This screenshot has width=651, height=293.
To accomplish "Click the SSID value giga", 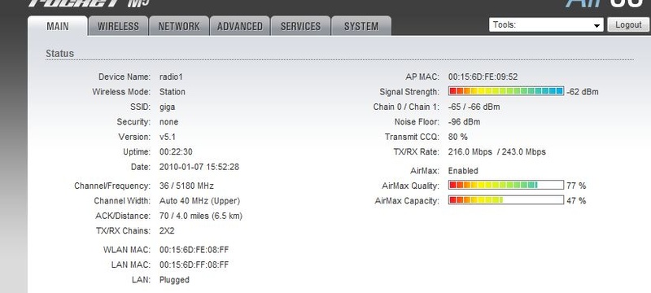I will coord(168,107).
